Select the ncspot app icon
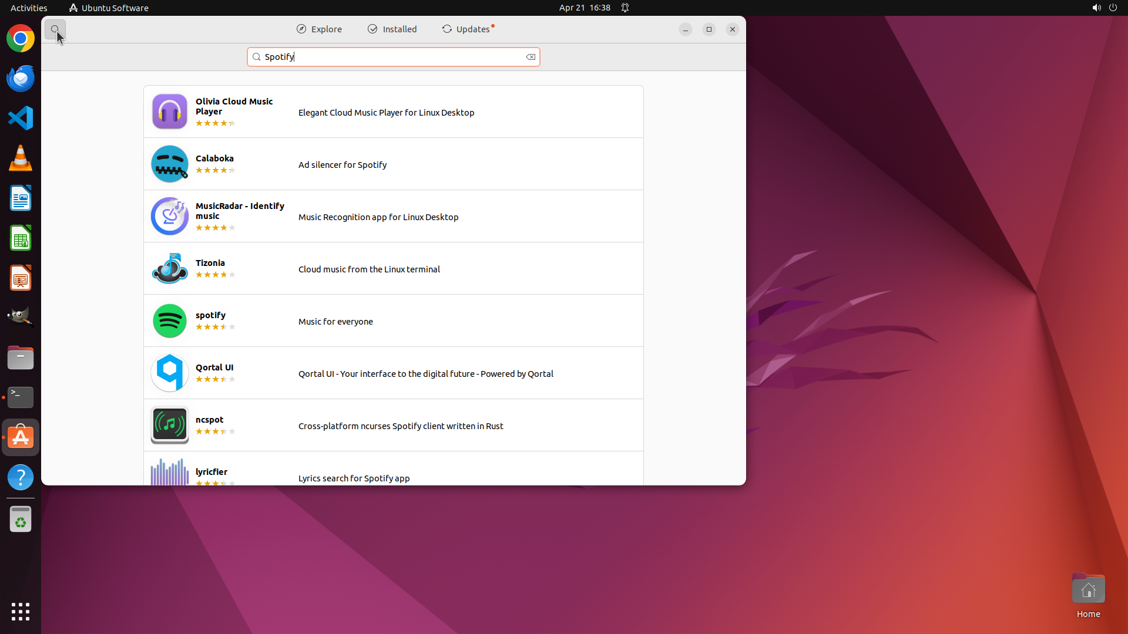The image size is (1128, 634). 169,425
